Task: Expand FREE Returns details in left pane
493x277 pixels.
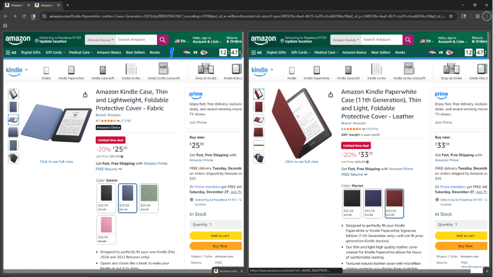Action: pos(109,169)
